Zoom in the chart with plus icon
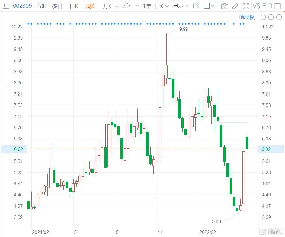Image resolution: width=285 pixels, height=237 pixels. [279, 17]
